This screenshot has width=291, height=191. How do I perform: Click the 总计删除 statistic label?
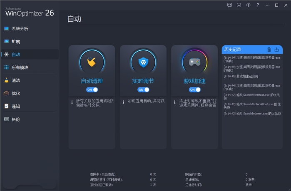point(192,180)
